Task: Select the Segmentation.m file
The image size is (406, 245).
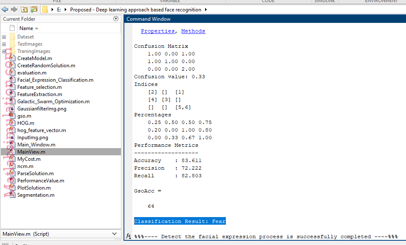Action: 36,195
